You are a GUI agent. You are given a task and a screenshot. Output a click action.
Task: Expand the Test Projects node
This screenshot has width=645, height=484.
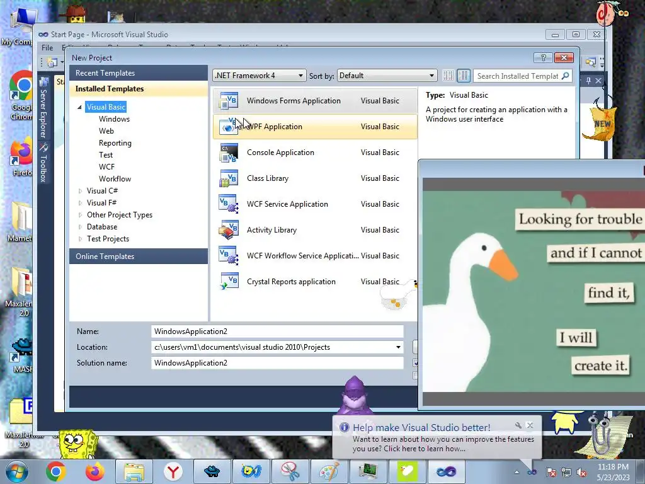point(80,239)
